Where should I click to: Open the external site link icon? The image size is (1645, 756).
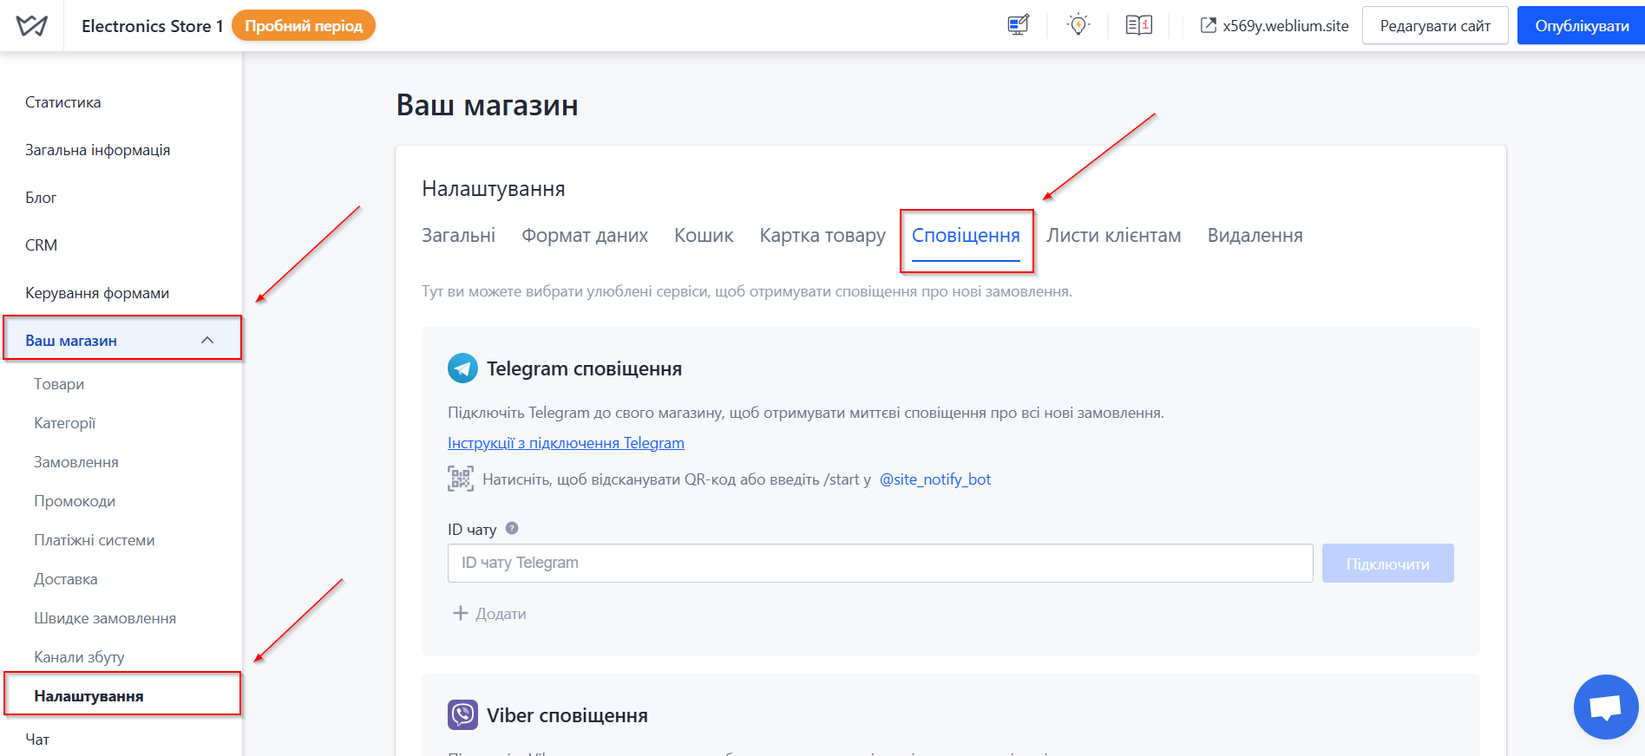1208,25
